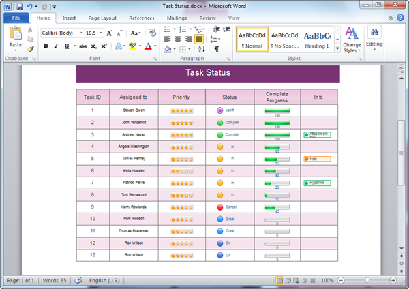The image size is (409, 289).
Task: Click the proofing check icon in status bar
Action: click(78, 280)
